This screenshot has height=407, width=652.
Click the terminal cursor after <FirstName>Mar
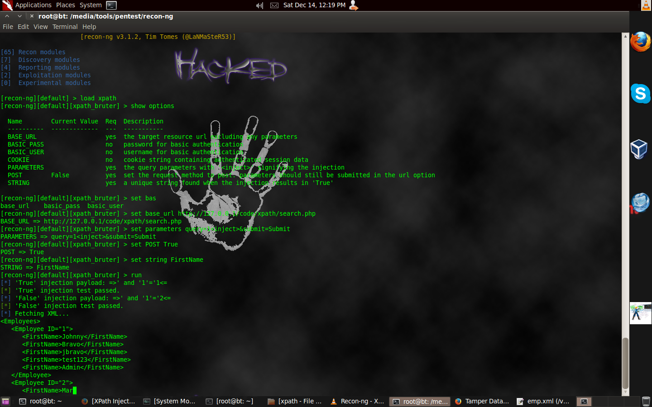[x=75, y=390]
